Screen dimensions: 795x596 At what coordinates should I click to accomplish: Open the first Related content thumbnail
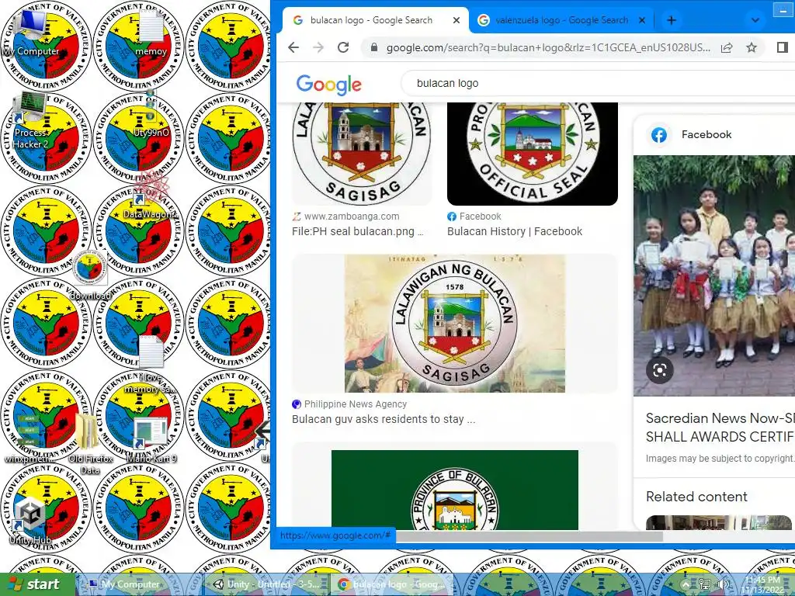[x=718, y=522]
